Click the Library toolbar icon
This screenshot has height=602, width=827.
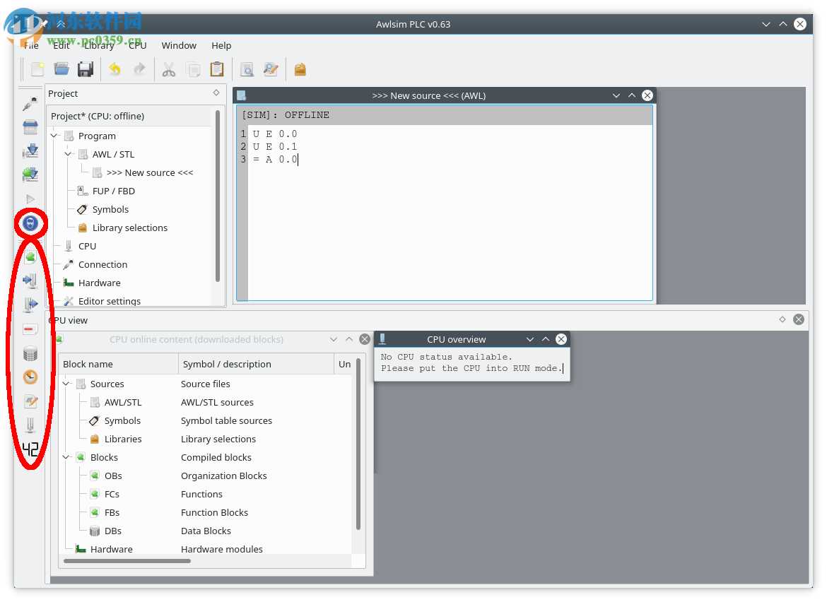[x=299, y=69]
